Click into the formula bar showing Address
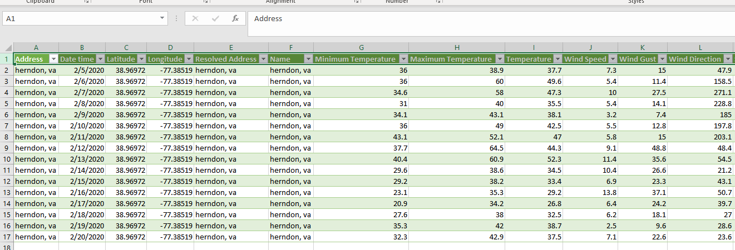Image resolution: width=735 pixels, height=250 pixels. pos(490,19)
